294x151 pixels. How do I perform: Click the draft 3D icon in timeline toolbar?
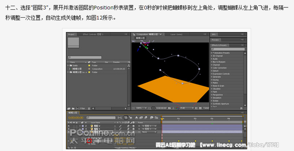tap(131, 117)
